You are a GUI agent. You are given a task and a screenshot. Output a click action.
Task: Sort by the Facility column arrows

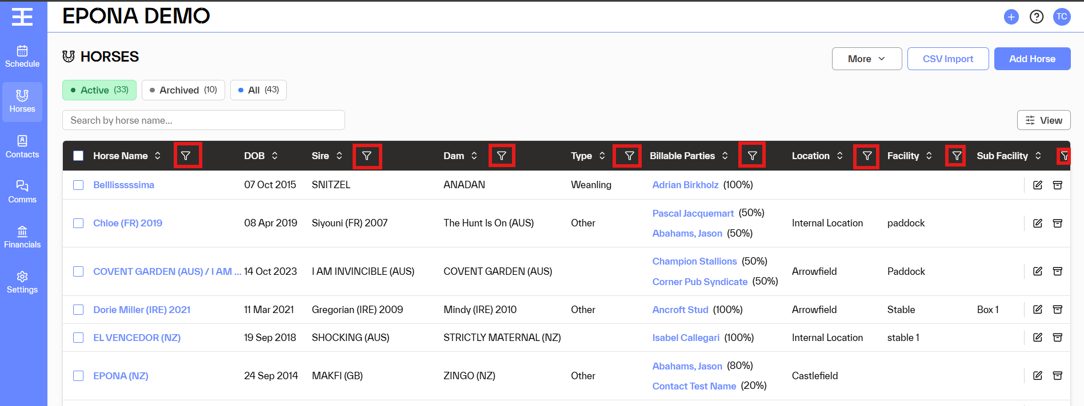929,156
